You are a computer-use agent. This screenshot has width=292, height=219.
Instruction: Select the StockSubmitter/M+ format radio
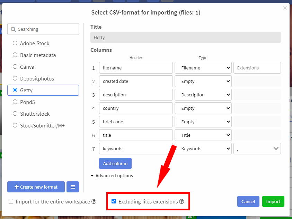pyautogui.click(x=15, y=125)
